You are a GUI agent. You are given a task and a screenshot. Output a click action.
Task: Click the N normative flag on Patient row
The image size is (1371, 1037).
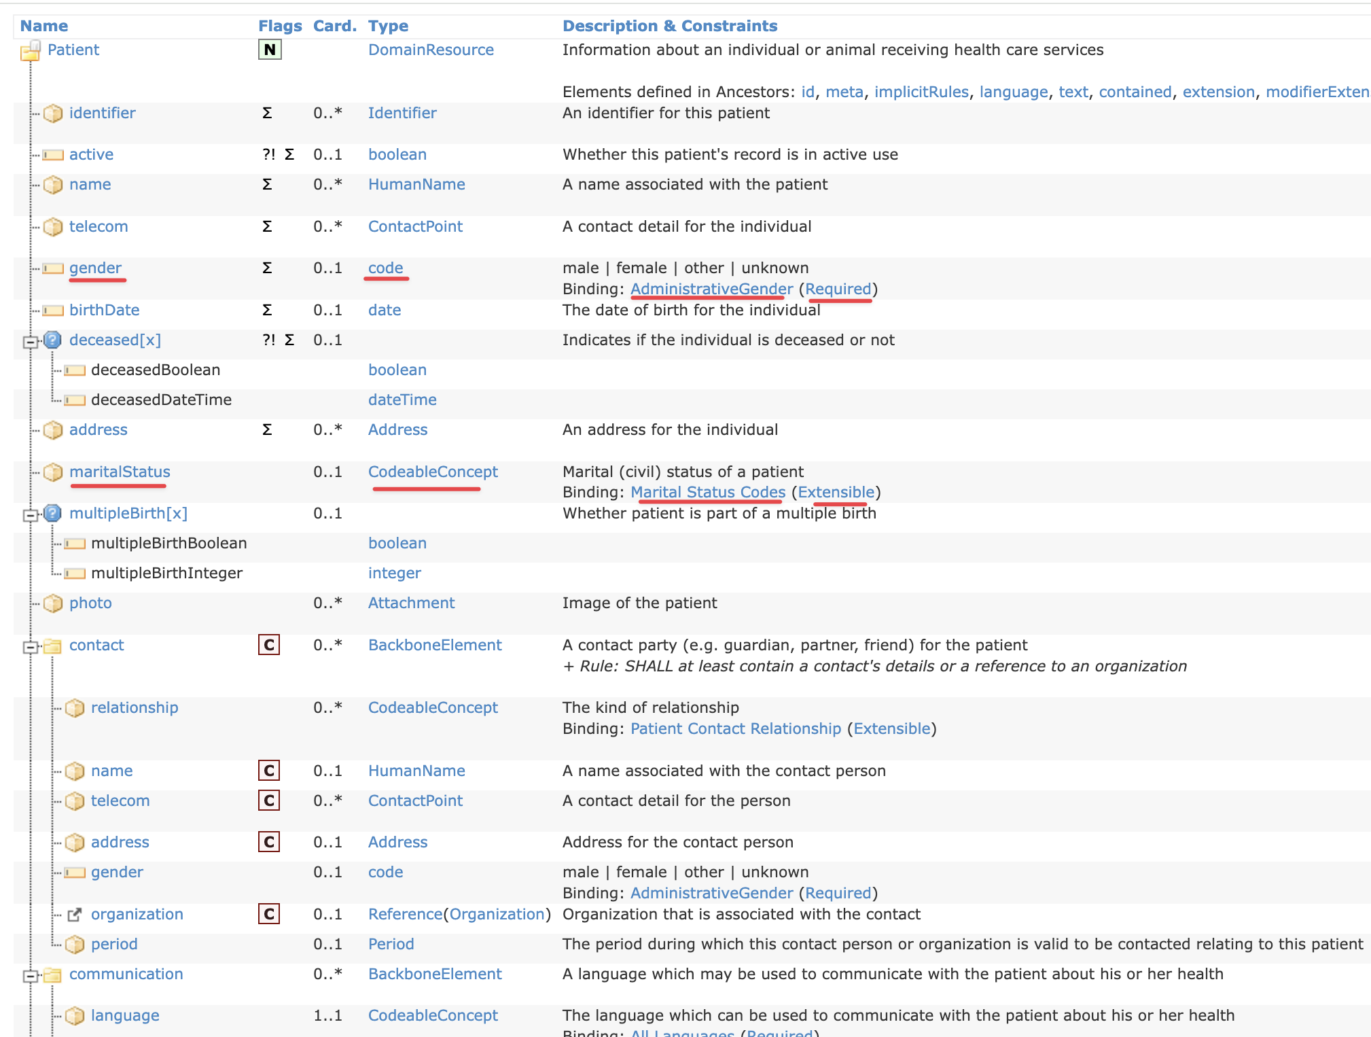point(270,50)
